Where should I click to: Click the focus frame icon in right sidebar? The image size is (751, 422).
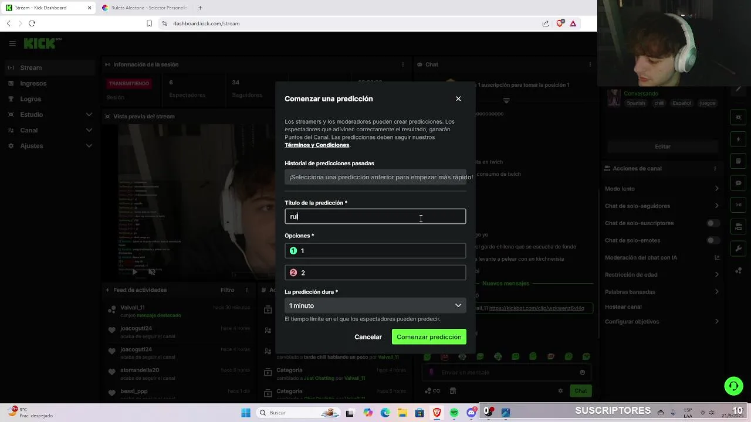click(739, 117)
